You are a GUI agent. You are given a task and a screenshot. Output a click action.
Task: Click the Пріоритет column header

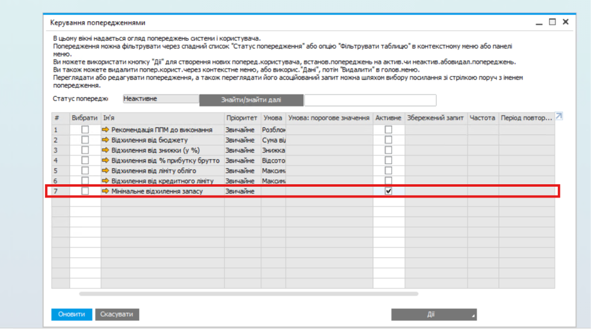(243, 118)
